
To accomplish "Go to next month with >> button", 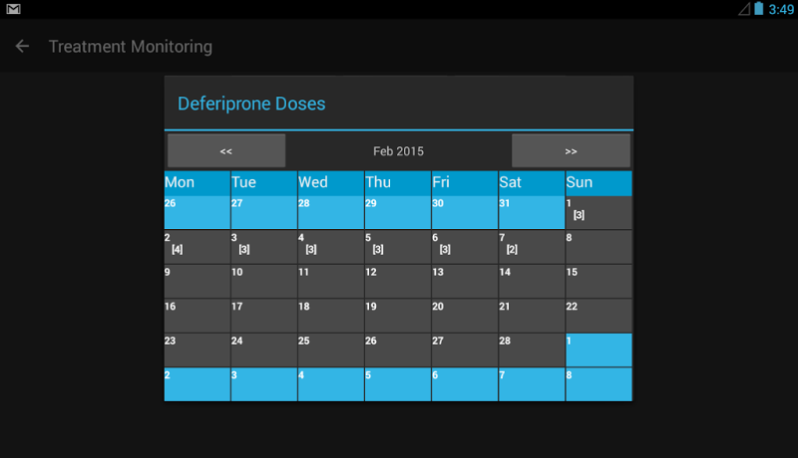I will [x=571, y=151].
